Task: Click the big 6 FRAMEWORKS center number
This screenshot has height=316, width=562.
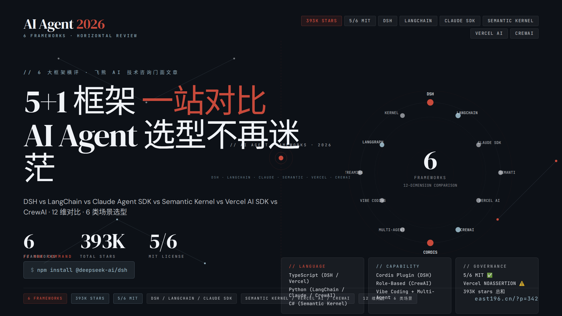Action: 430,161
